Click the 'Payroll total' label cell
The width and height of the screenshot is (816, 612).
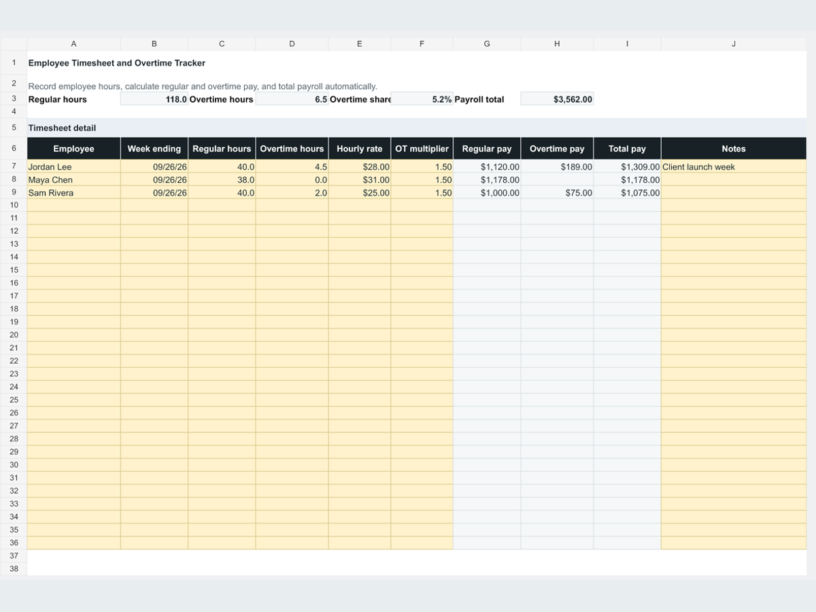[x=487, y=99]
